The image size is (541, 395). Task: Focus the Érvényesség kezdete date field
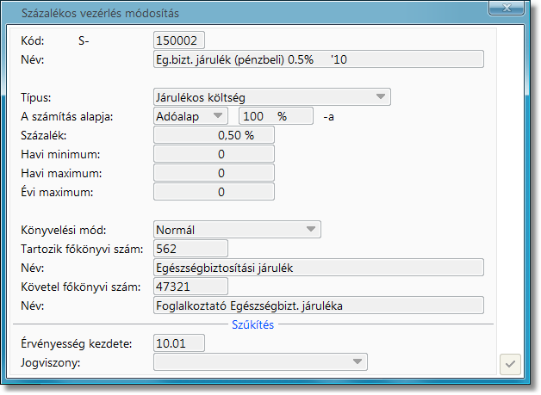179,343
